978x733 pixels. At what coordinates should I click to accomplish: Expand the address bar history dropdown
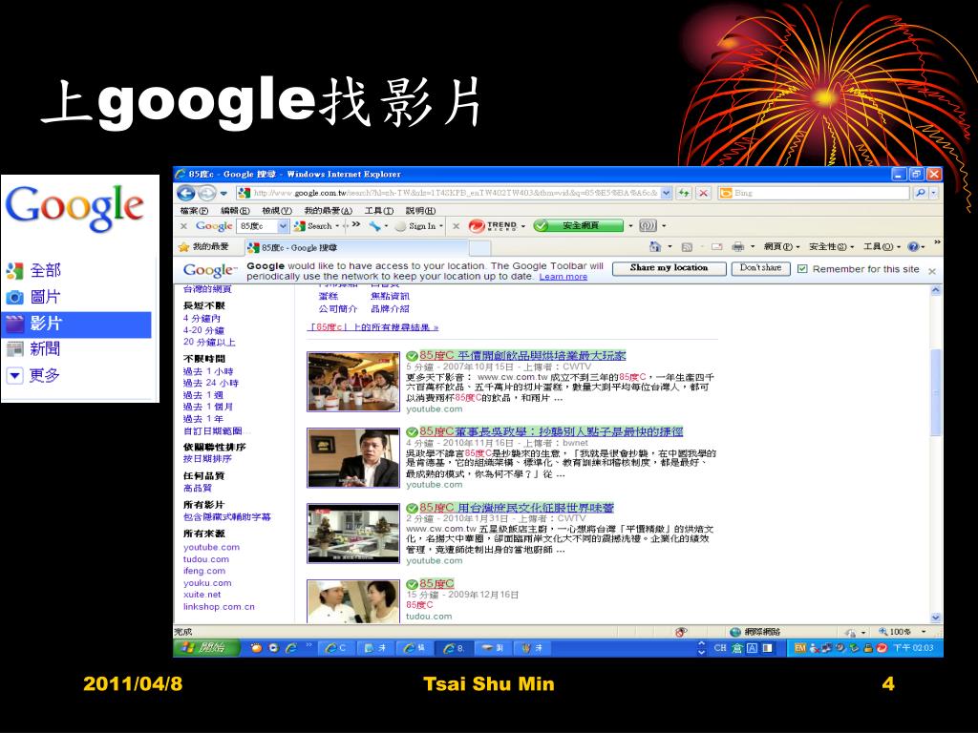(x=666, y=193)
